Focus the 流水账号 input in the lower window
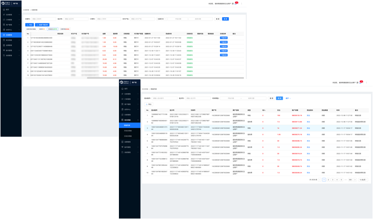This screenshot has width=373, height=219. (x=165, y=98)
